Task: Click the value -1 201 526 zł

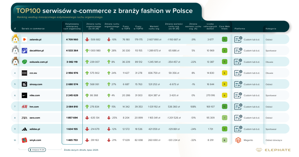Action: 174,118
